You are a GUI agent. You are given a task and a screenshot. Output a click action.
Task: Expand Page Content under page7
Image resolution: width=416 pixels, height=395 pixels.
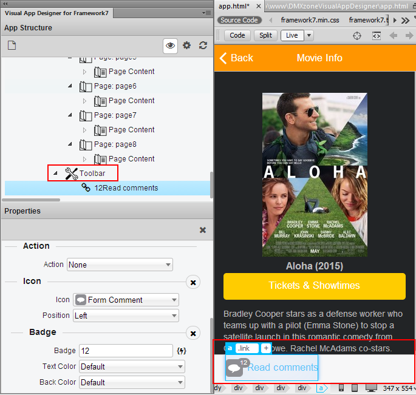(x=84, y=130)
